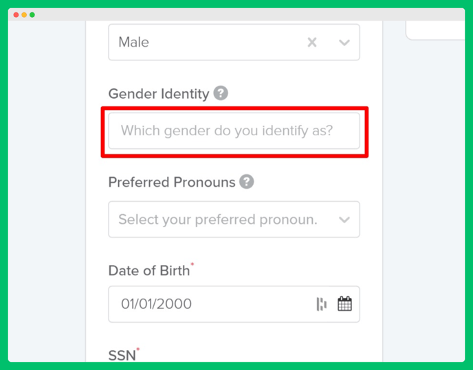
Task: Show help for Preferred Pronouns
Action: [x=247, y=182]
